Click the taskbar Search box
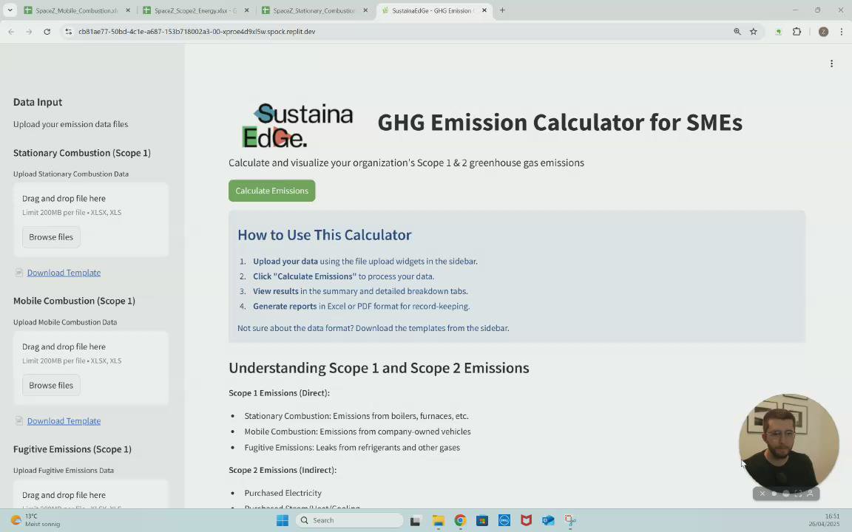Screen dimensions: 852x532 coord(349,521)
